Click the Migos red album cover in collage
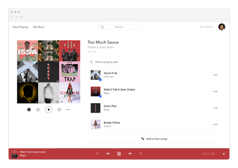The width and height of the screenshot is (238, 168). 70,51
